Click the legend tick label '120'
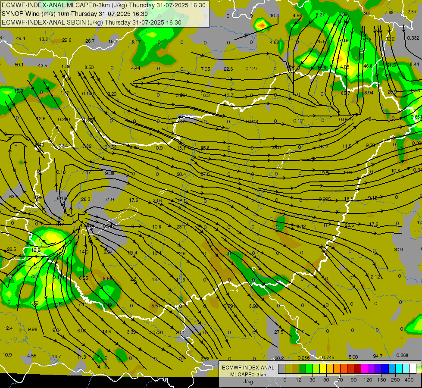Screen dimensions: 422x388 (368, 380)
